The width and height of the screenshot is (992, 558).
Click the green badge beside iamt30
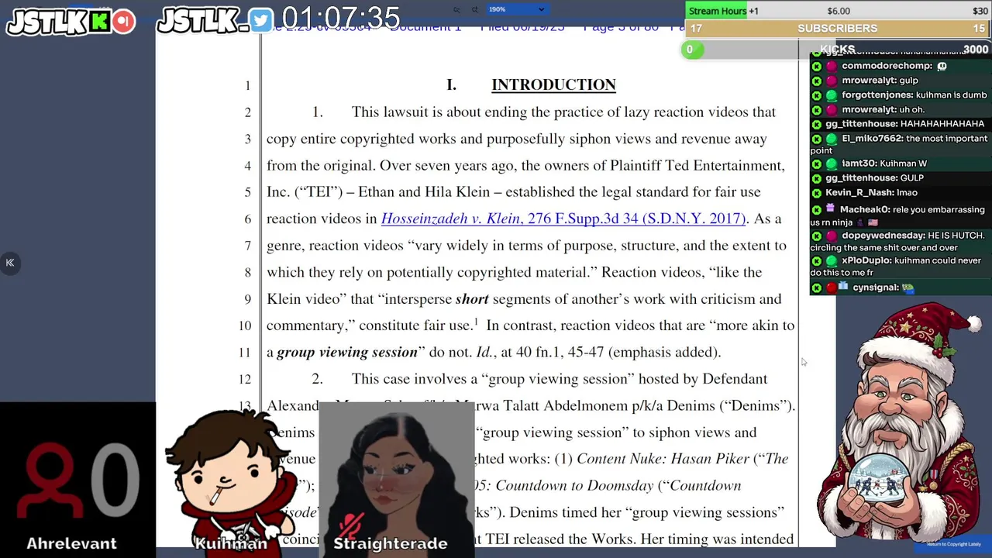(x=832, y=164)
